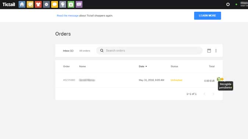
Task: Open the Home dashboard icon
Action: [22, 4]
